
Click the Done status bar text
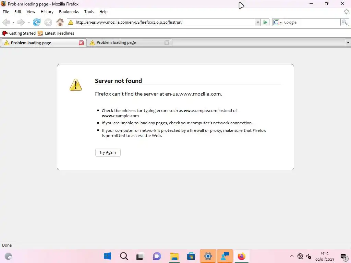[x=7, y=245]
